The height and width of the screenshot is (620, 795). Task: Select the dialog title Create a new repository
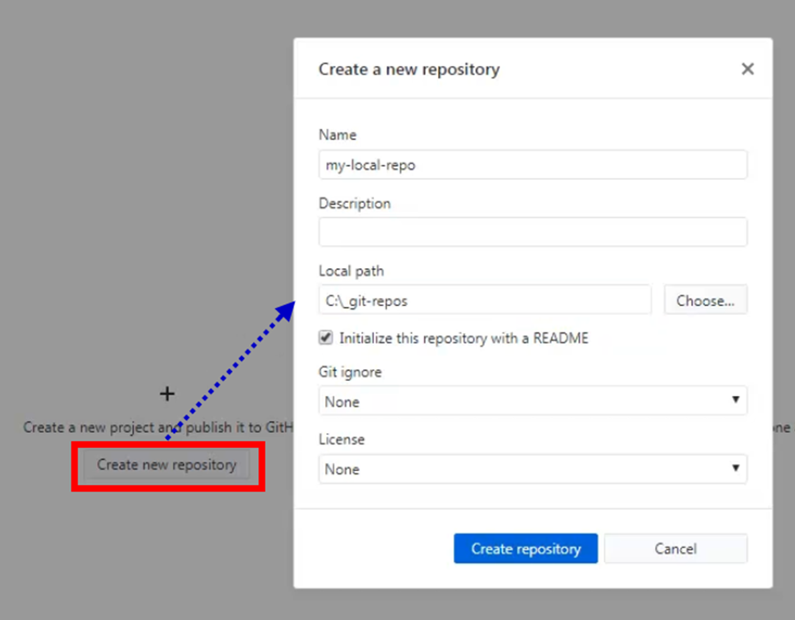coord(410,69)
